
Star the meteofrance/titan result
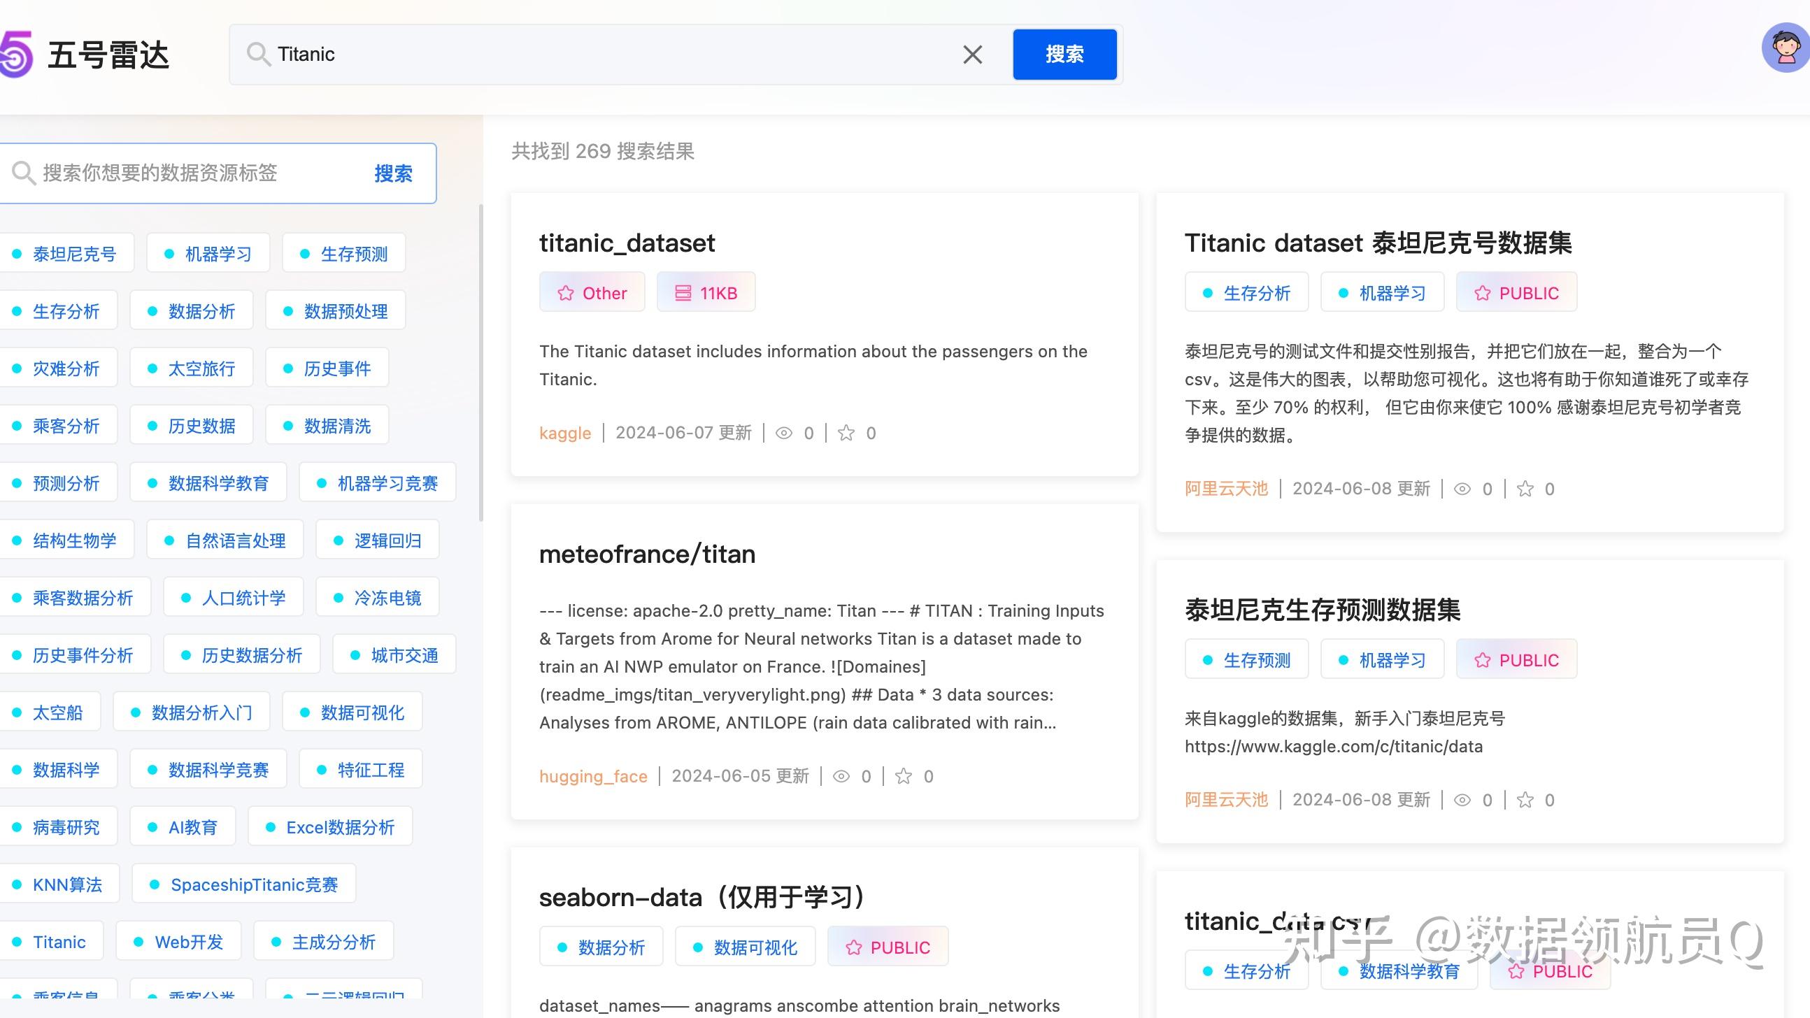tap(903, 776)
